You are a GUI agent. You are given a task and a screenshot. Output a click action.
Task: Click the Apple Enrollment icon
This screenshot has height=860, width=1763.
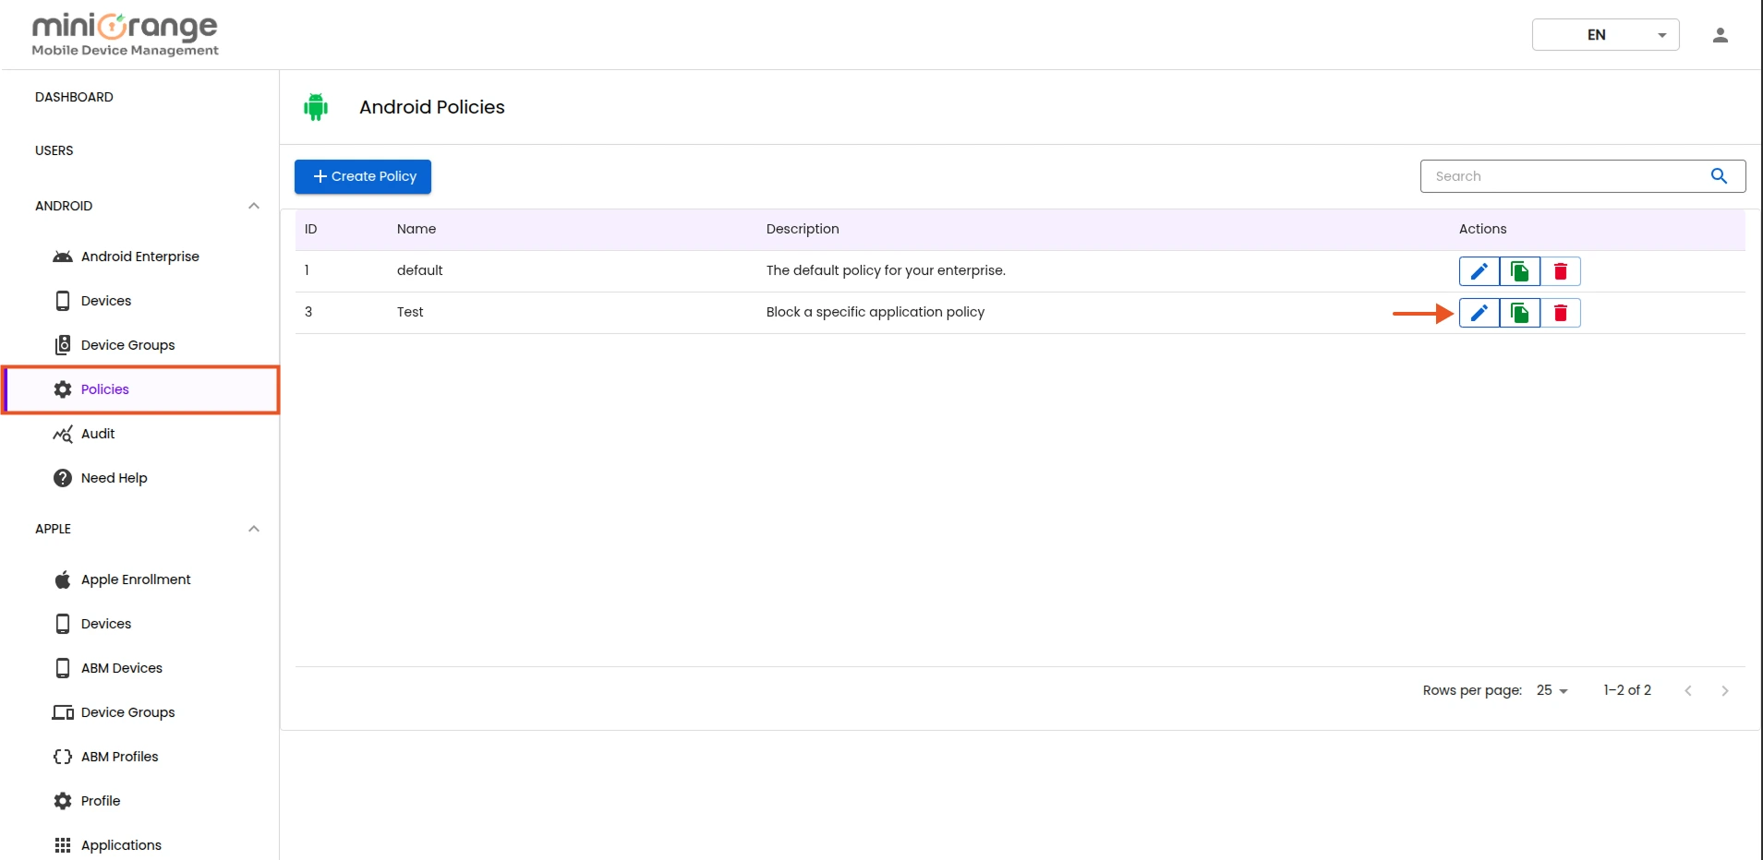61,579
